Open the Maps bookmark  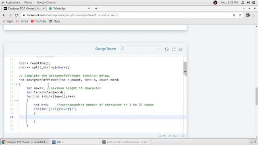click(55, 21)
